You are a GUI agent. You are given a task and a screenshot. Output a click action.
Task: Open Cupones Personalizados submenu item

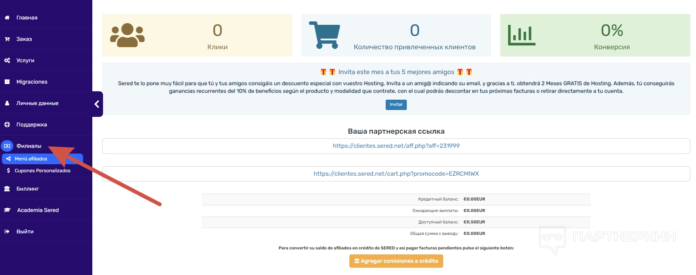click(x=43, y=171)
